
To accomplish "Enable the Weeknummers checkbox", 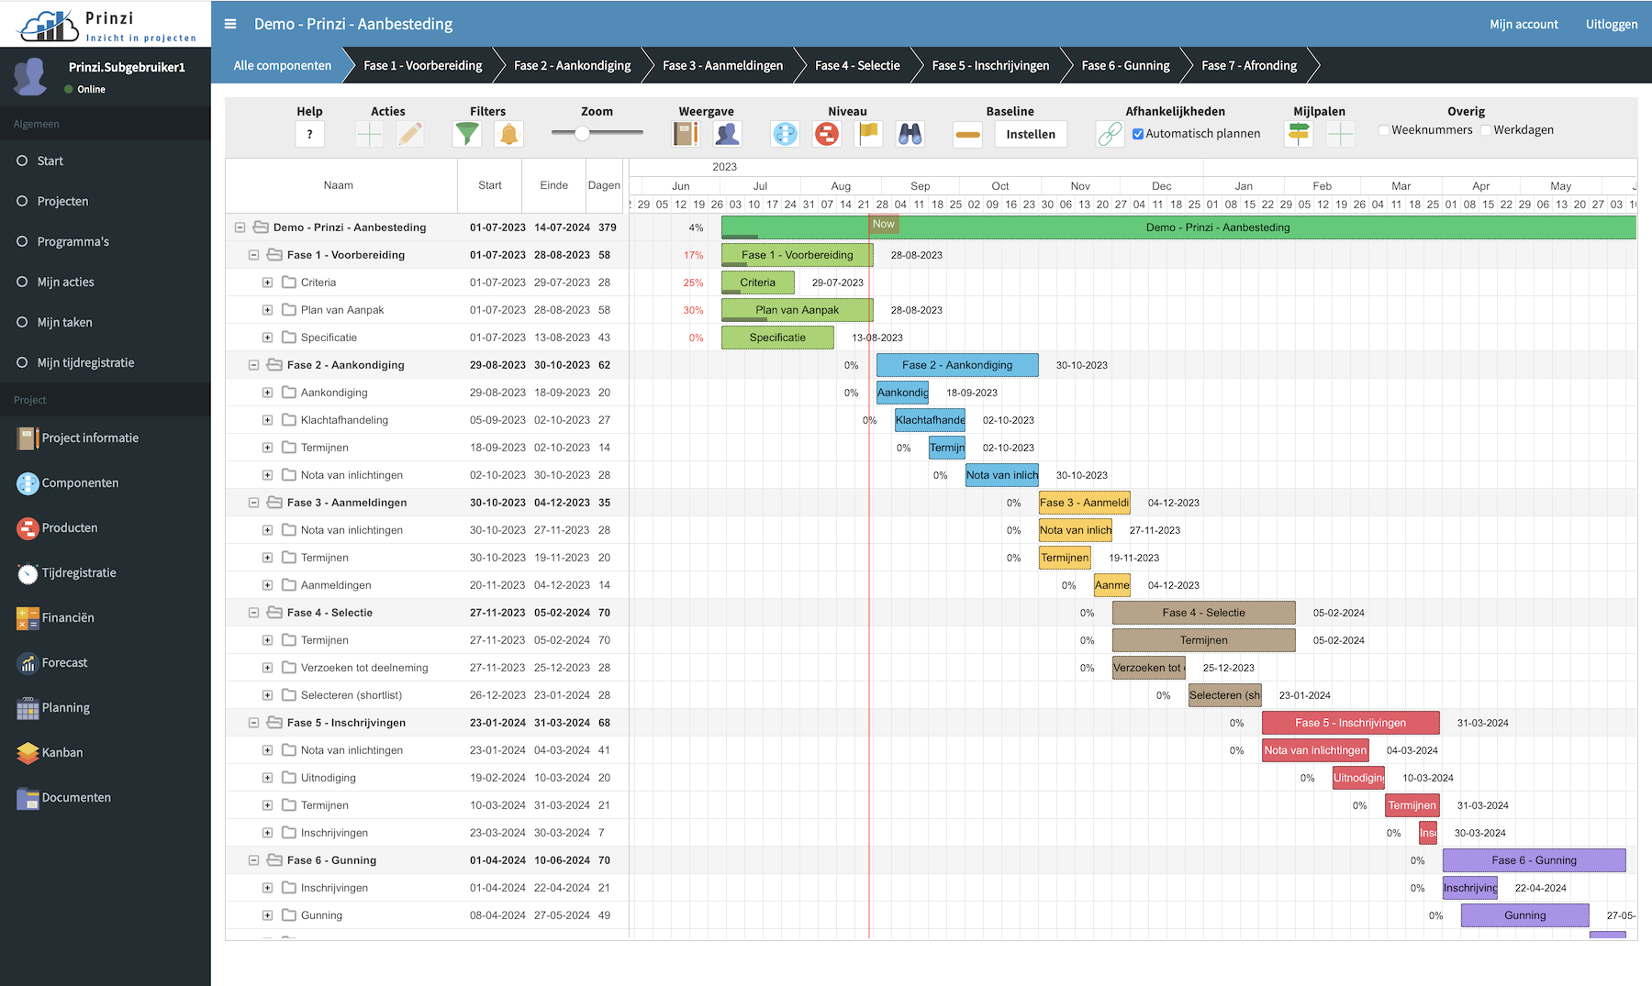I will click(x=1384, y=130).
